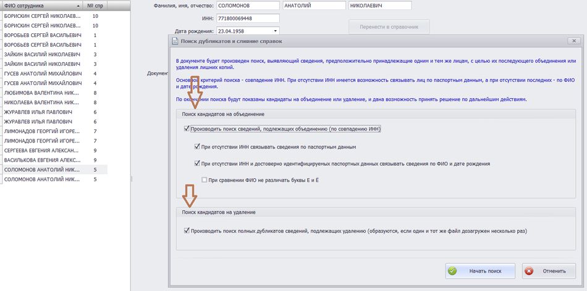The width and height of the screenshot is (587, 291).
Task: Enable 'не различать буквы Е и Ё' checkbox
Action: coord(204,179)
